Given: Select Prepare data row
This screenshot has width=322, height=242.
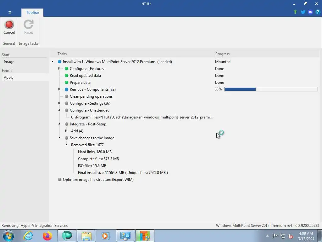Looking at the screenshot, I should click(80, 83).
